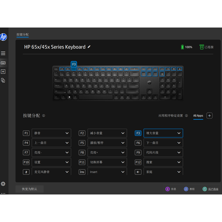Select the F12 key badge
222x222 pixels.
pos(138,162)
